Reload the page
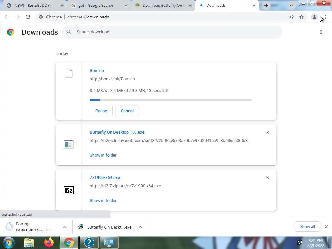332x249 pixels. pos(28,17)
